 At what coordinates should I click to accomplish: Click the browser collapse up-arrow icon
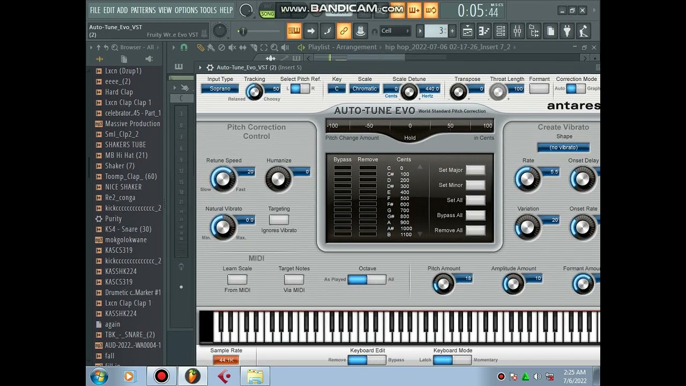pos(99,47)
